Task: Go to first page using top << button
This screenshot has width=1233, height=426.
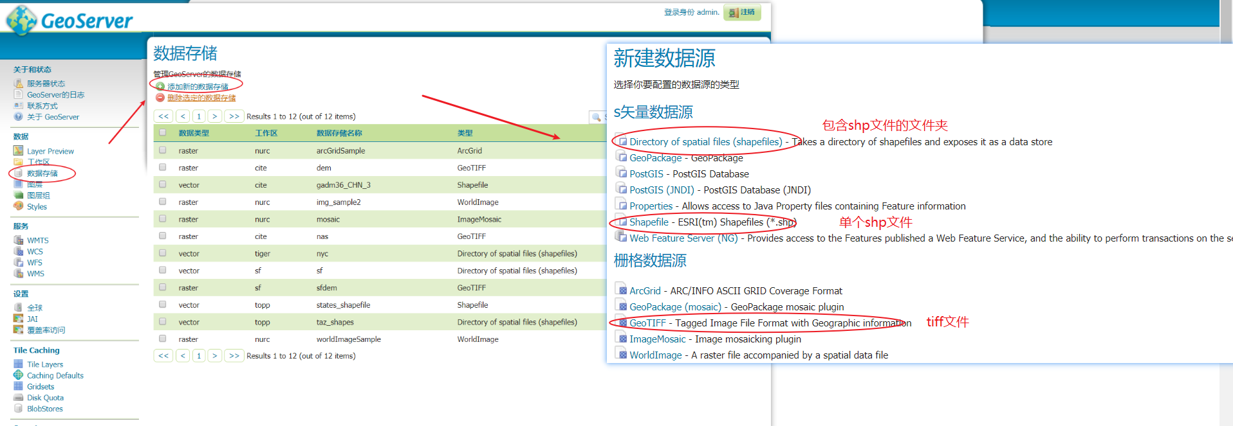Action: (163, 116)
